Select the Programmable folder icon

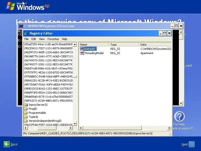click(x=26, y=113)
